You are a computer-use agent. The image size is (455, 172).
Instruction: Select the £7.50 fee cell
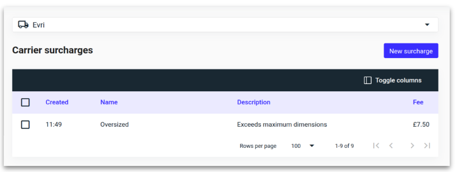[421, 125]
